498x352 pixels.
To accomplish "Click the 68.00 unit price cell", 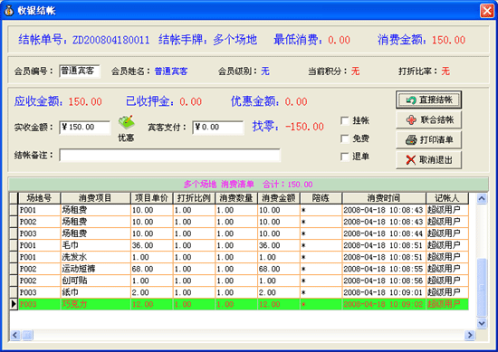I will coord(151,269).
